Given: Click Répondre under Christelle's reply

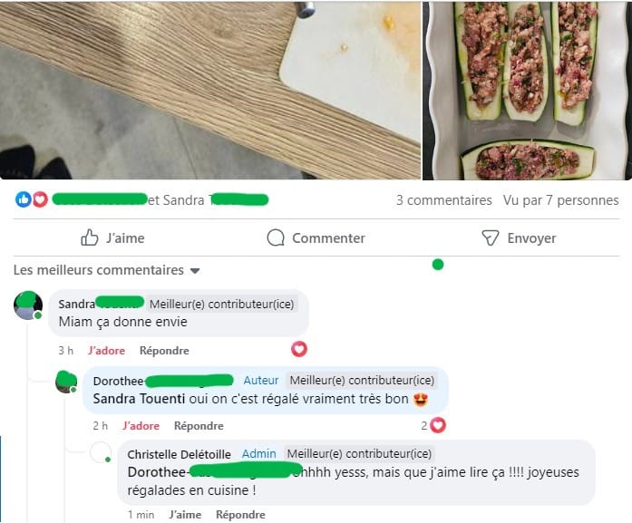Looking at the screenshot, I should (x=240, y=515).
